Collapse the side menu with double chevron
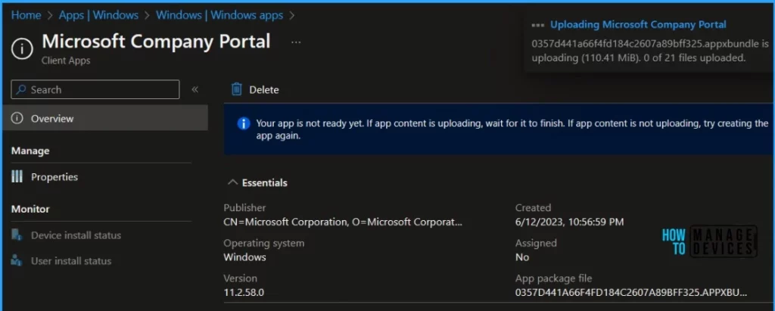Screen dimensions: 775x311 (x=195, y=89)
